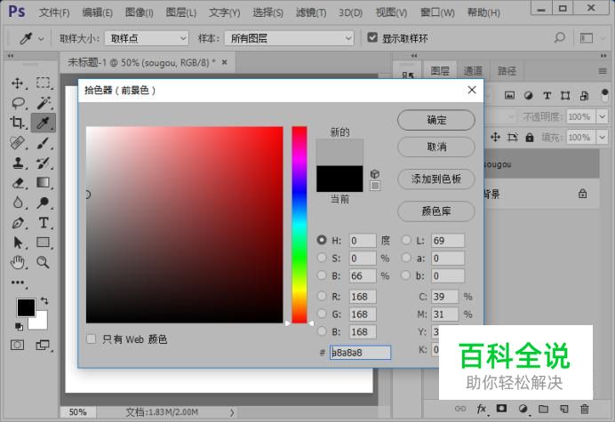The image size is (615, 422).
Task: Select the Lab L radio button
Action: pyautogui.click(x=406, y=240)
